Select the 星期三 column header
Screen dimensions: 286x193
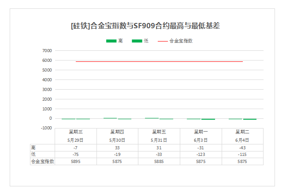point(76,132)
